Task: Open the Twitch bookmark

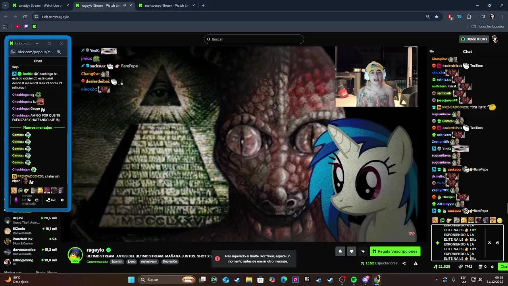Action: [x=26, y=27]
